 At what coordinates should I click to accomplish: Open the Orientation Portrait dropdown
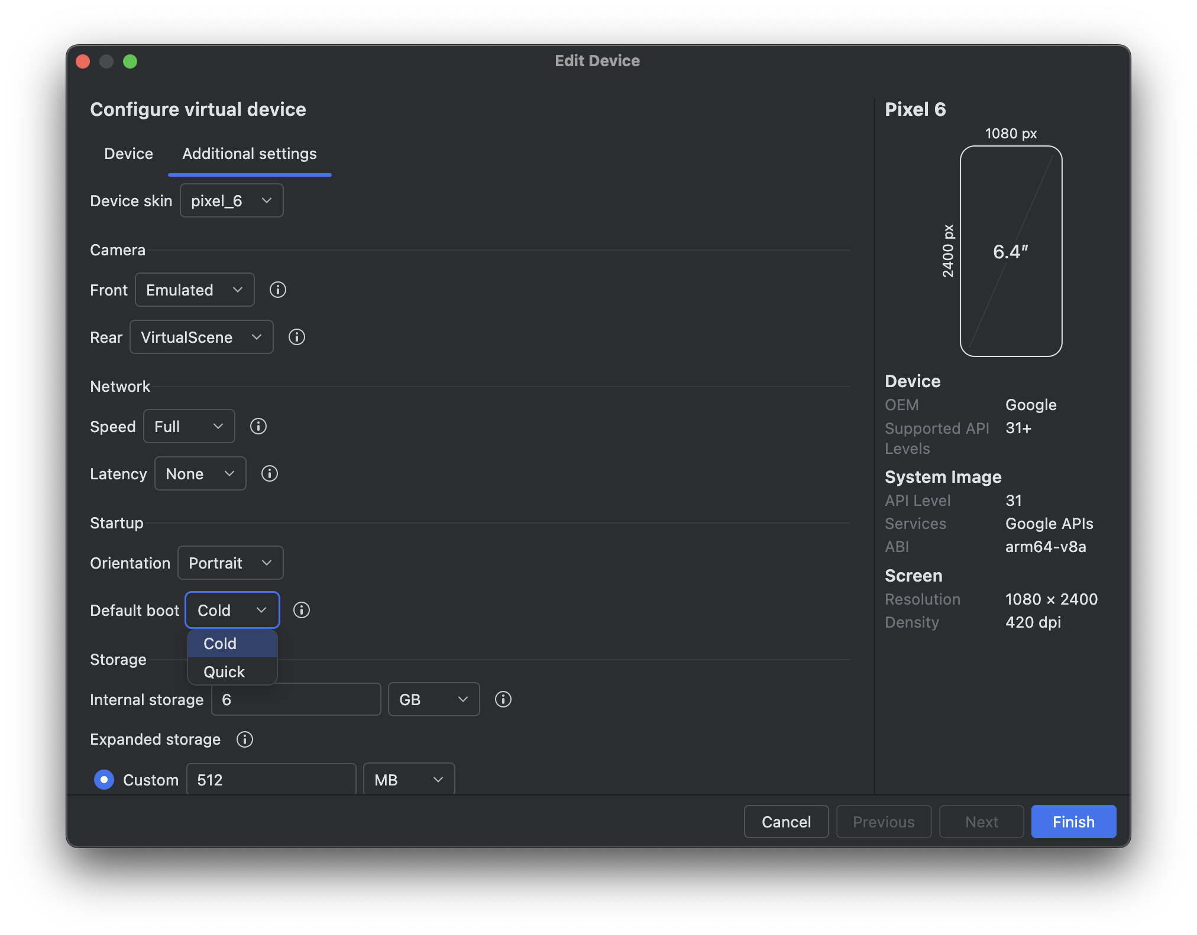[231, 563]
